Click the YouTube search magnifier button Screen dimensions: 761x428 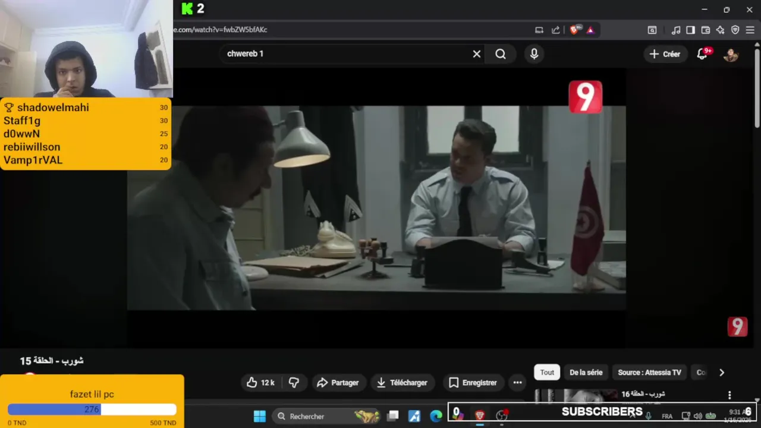501,54
